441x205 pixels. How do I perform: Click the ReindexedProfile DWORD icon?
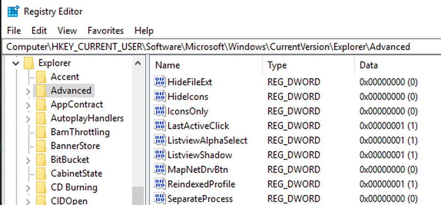(160, 184)
